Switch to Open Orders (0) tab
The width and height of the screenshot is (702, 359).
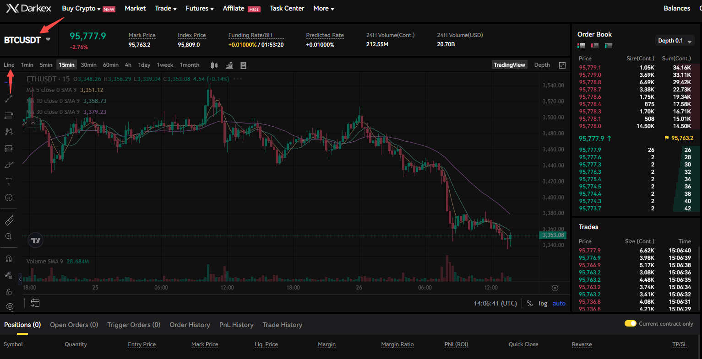pos(74,325)
